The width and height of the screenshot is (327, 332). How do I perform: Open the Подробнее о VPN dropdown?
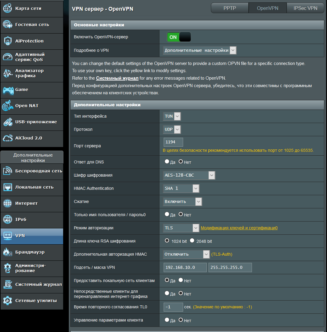point(200,50)
